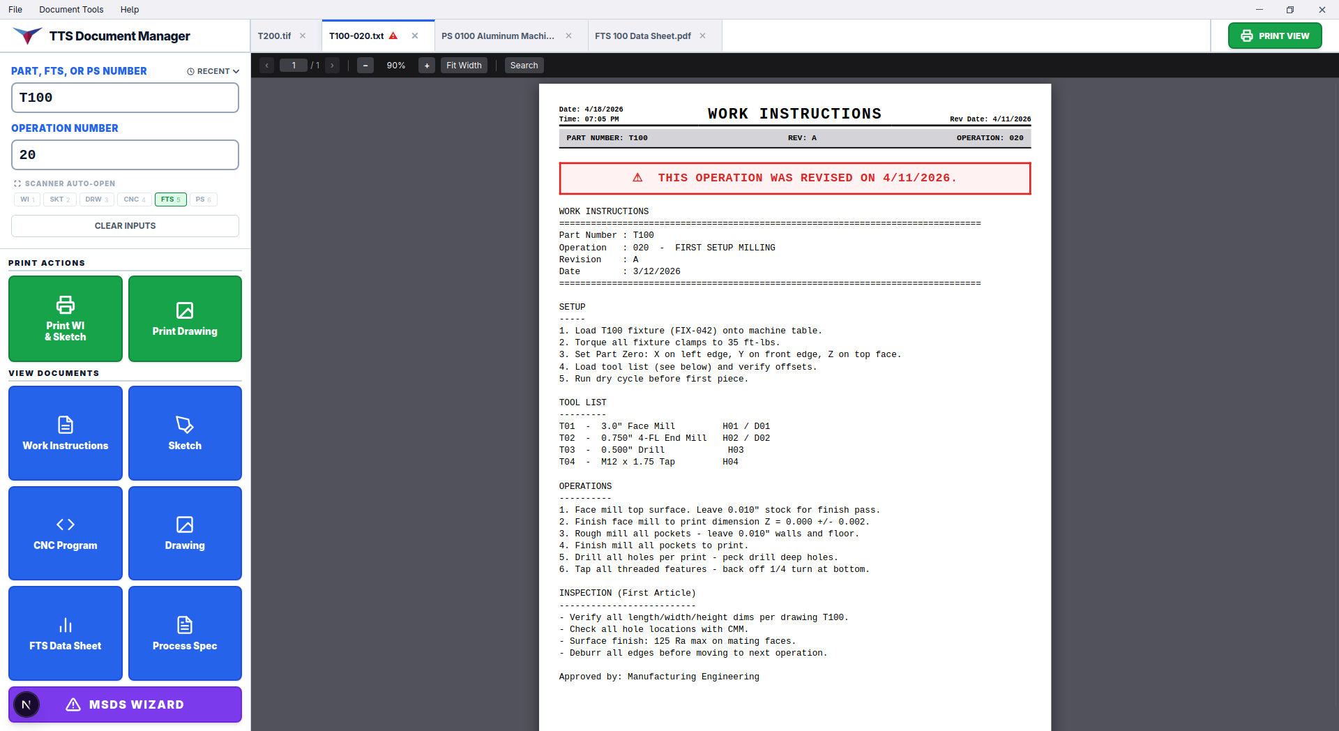
Task: Open the Document Tools menu
Action: pos(71,9)
